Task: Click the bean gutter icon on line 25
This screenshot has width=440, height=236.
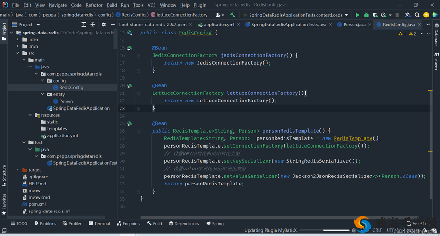Action: [129, 123]
